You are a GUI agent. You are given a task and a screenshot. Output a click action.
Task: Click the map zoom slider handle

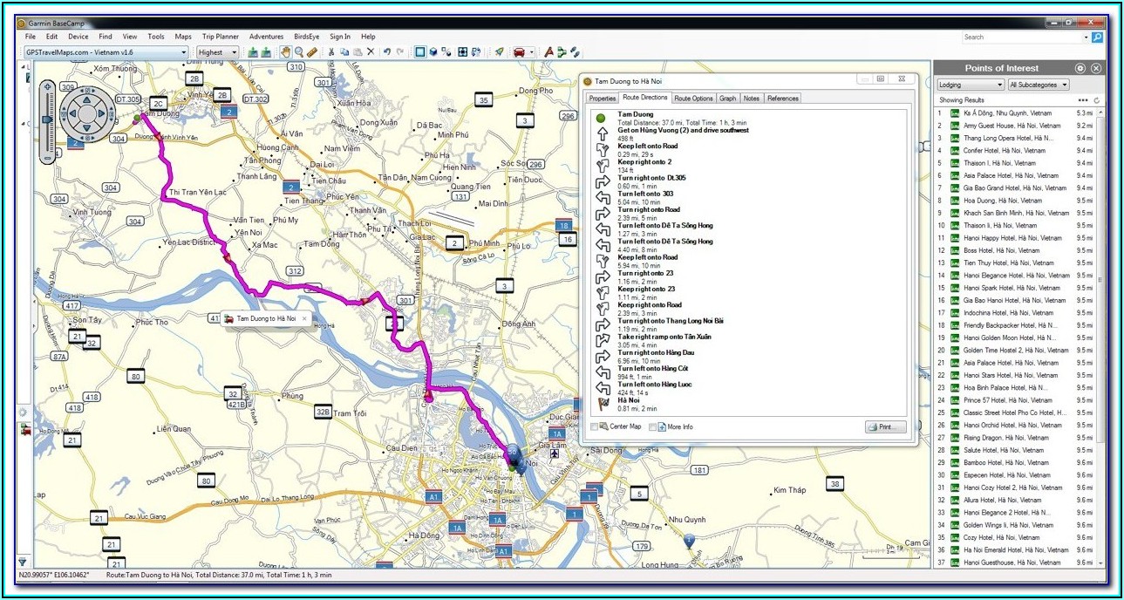(46, 119)
